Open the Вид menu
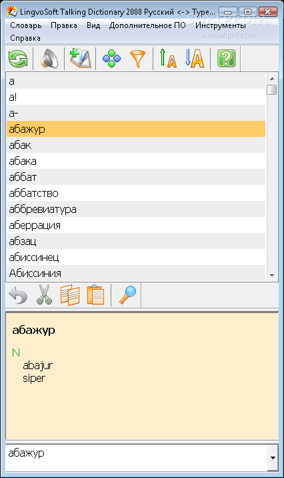 click(x=93, y=25)
